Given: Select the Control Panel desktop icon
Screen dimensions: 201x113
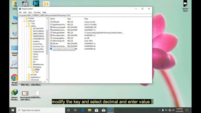Looking at the screenshot, I should 14,51.
